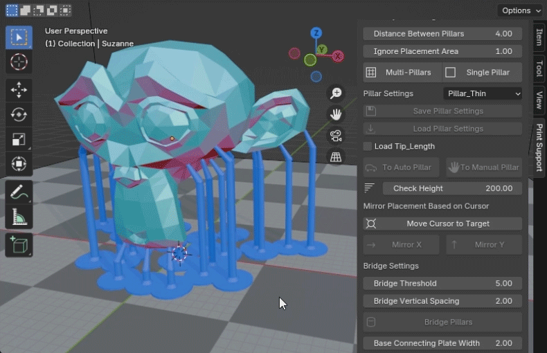Click the Bridge Pillars button
The height and width of the screenshot is (353, 547).
(x=442, y=322)
